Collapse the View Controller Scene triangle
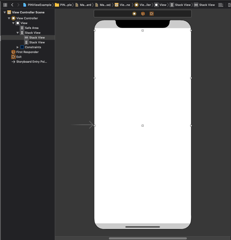The width and height of the screenshot is (231, 240). coord(5,12)
